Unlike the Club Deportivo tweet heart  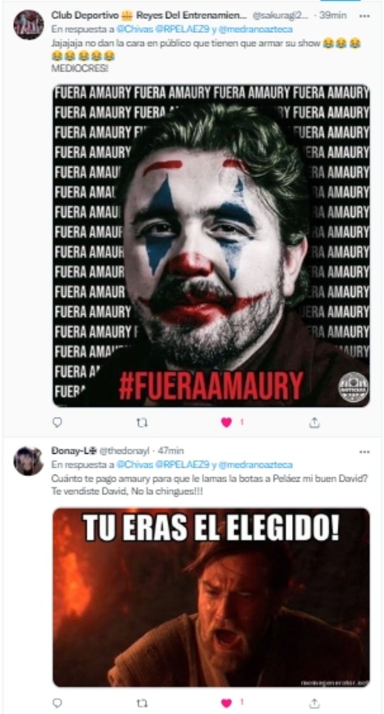point(226,423)
